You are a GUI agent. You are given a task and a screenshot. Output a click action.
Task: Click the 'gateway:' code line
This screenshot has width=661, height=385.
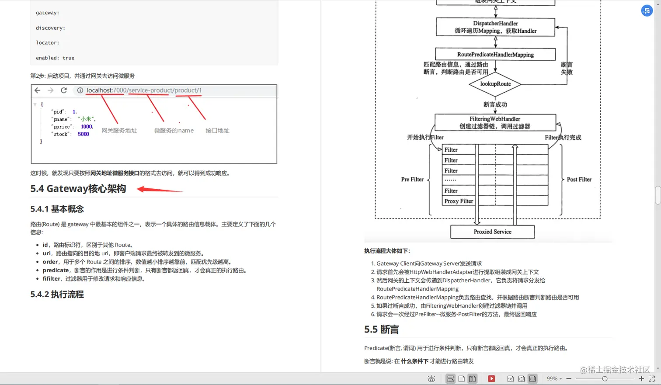point(47,13)
